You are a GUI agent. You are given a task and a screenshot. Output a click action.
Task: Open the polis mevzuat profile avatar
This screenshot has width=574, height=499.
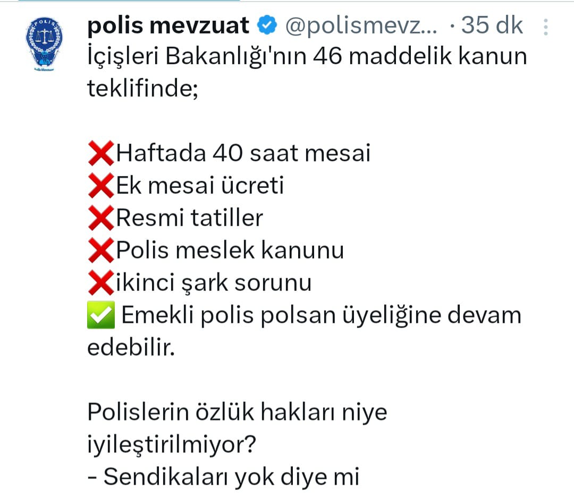[44, 44]
